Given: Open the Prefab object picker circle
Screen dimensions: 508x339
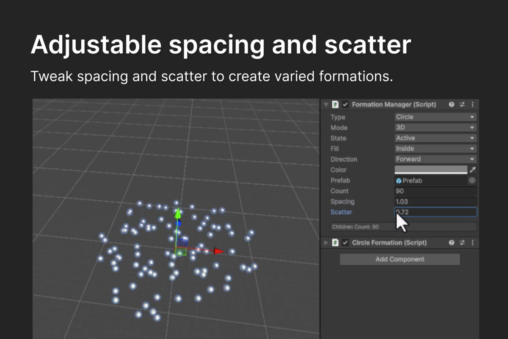Looking at the screenshot, I should [472, 181].
